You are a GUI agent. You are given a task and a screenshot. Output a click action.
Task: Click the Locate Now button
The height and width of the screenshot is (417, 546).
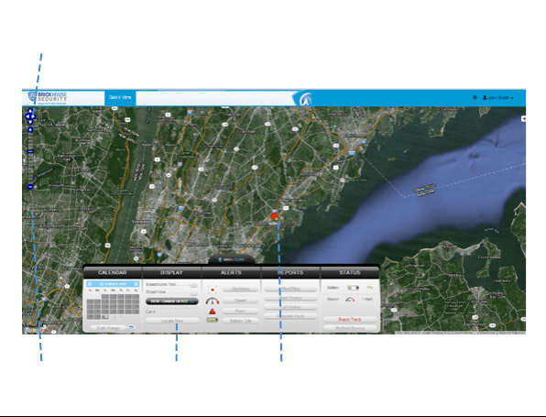pyautogui.click(x=172, y=321)
